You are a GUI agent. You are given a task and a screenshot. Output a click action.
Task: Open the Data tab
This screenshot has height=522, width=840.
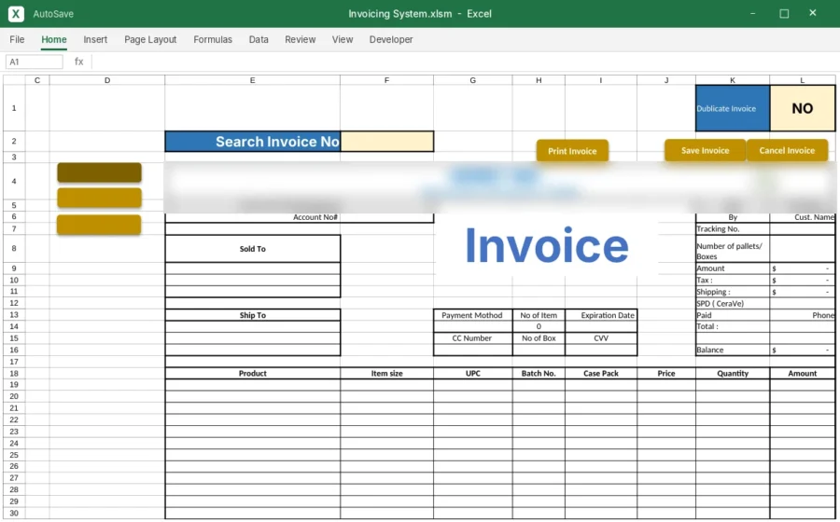coord(259,39)
